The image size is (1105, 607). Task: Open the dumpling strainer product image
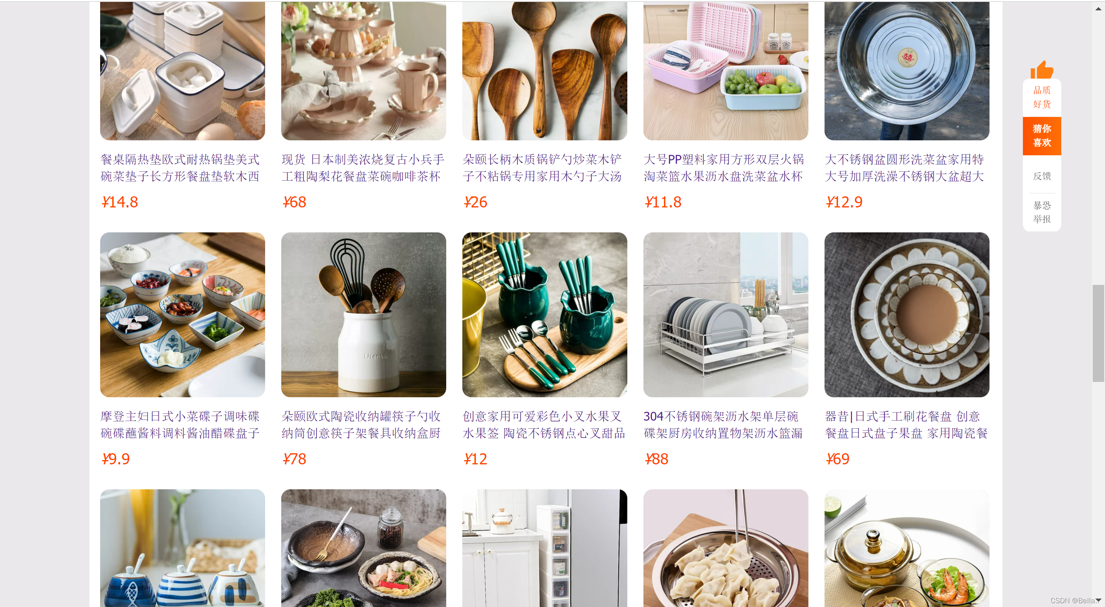pos(726,548)
